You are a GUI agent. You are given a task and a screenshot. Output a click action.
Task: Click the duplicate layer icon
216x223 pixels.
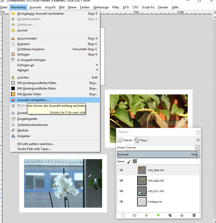coord(170,215)
